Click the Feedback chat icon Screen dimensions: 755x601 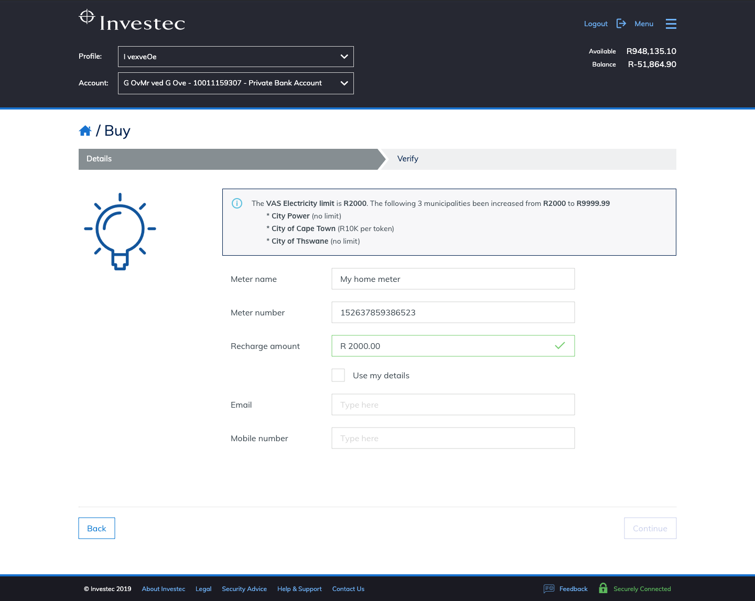tap(549, 588)
